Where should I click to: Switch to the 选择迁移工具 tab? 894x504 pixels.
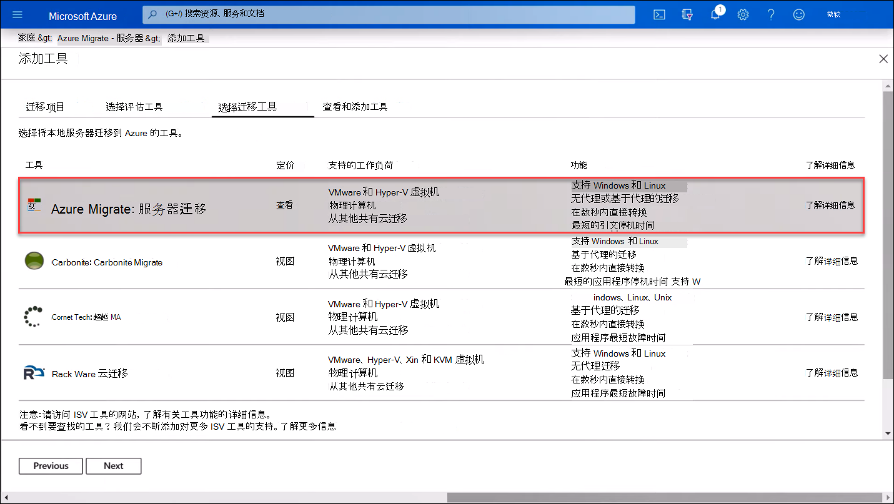pos(248,107)
